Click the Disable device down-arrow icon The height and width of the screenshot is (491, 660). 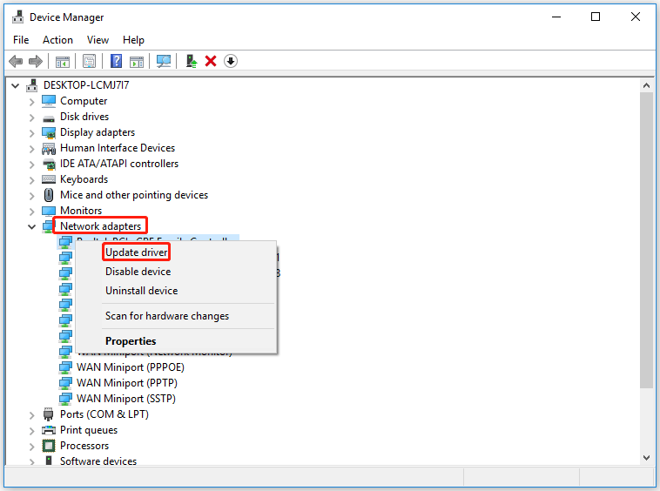tap(231, 62)
